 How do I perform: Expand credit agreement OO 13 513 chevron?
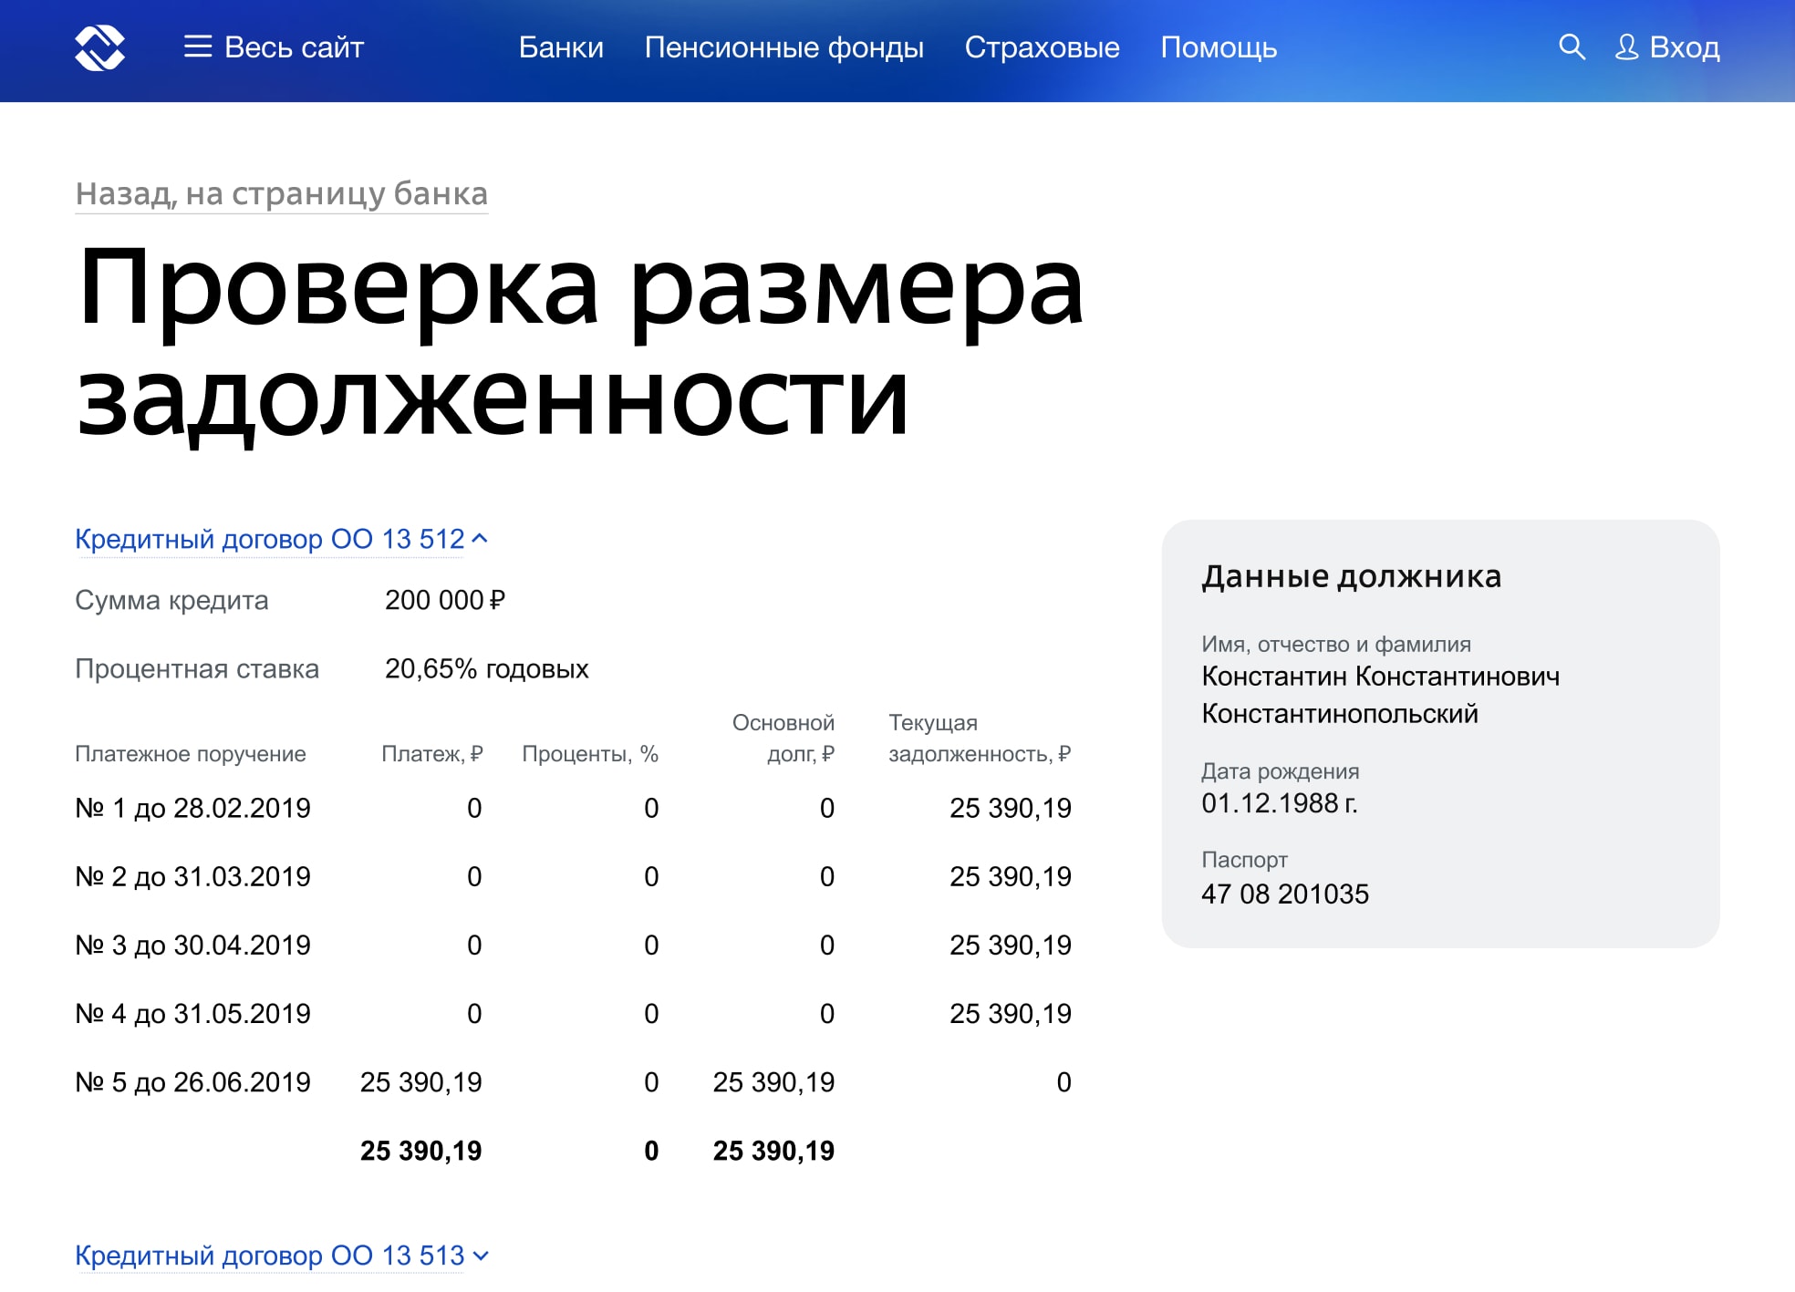tap(482, 1256)
